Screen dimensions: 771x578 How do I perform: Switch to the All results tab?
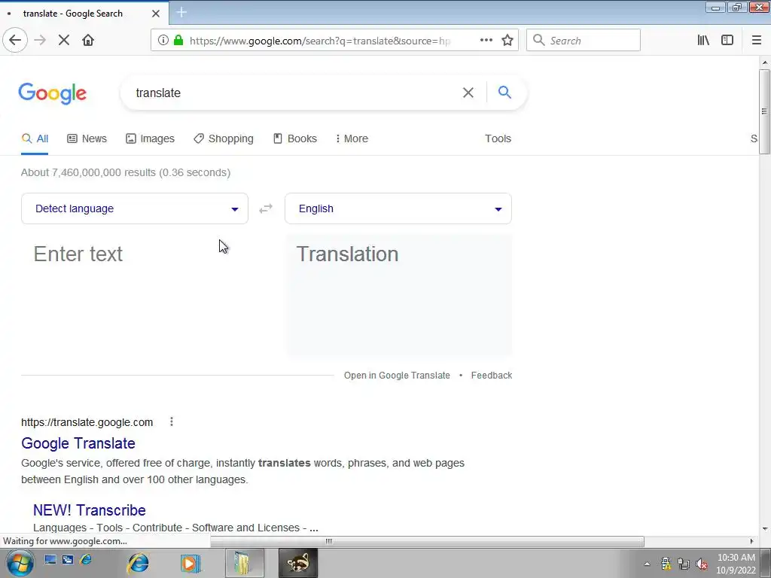point(35,138)
